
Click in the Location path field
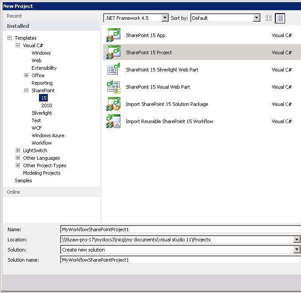click(177, 240)
